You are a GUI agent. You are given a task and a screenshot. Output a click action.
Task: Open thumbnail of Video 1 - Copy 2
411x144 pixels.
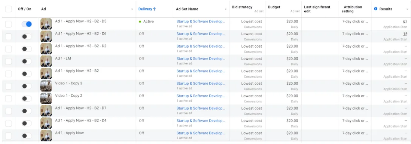click(x=46, y=98)
